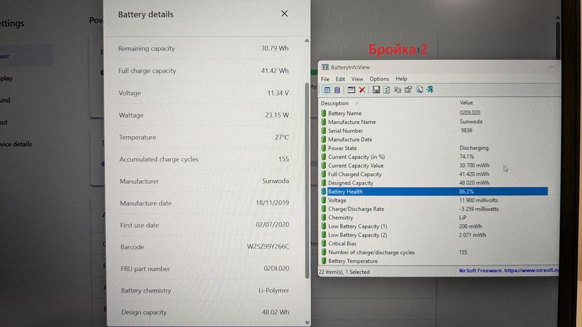Click the Find magnifier toolbar icon

click(x=419, y=90)
